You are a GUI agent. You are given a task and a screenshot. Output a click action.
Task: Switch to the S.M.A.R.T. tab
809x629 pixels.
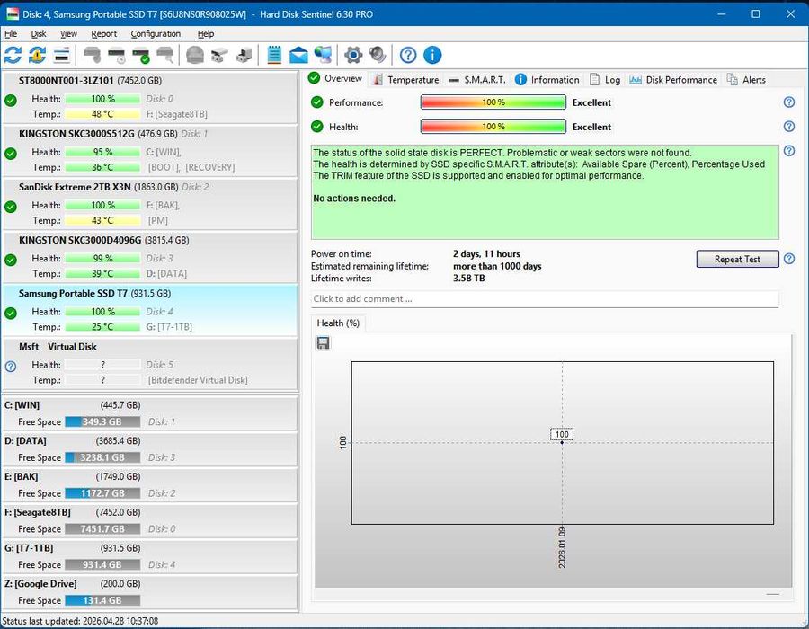(x=476, y=79)
